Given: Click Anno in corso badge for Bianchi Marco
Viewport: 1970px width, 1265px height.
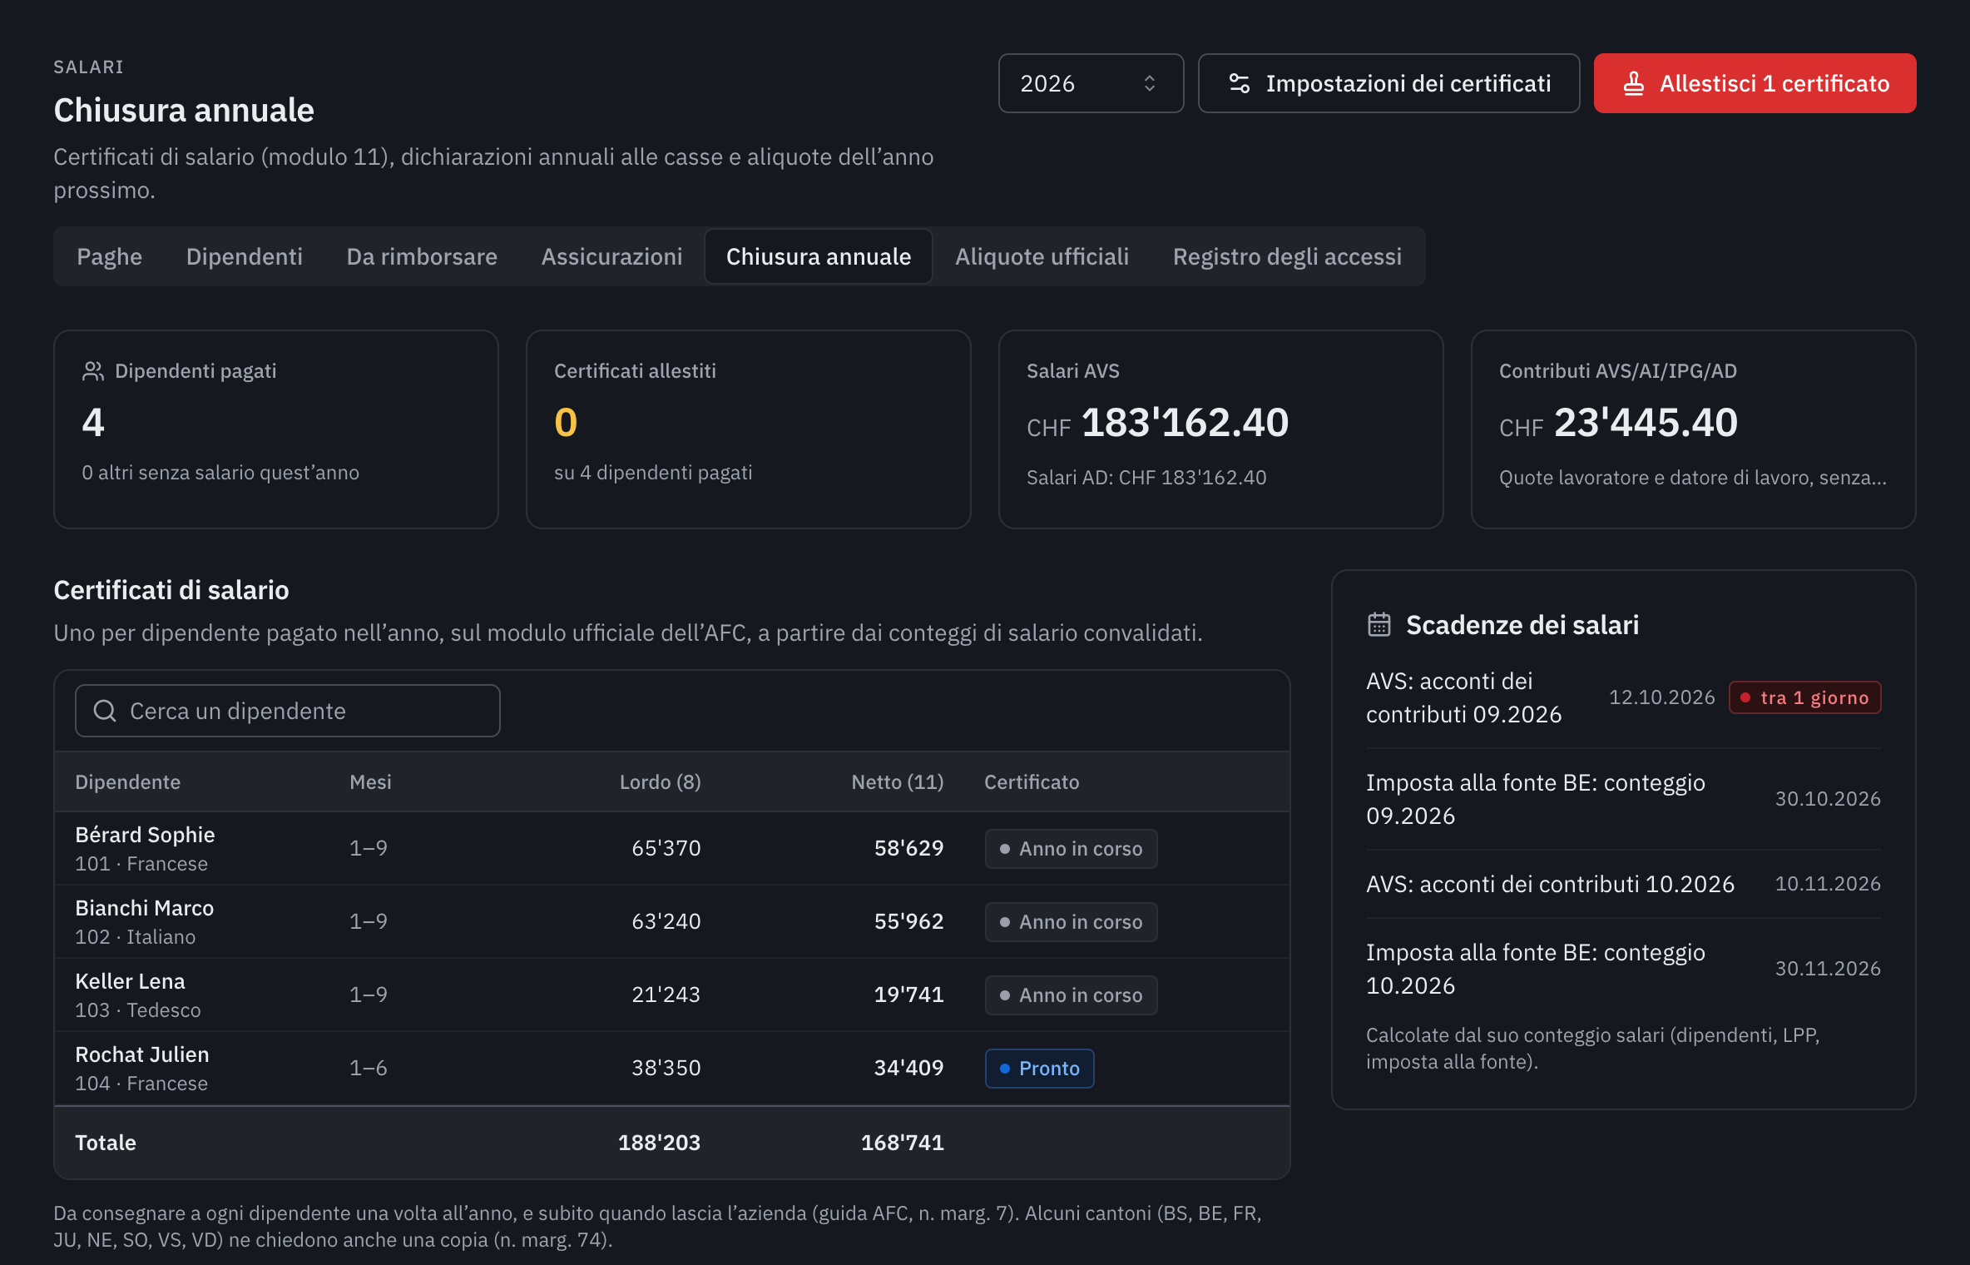Looking at the screenshot, I should pyautogui.click(x=1071, y=922).
